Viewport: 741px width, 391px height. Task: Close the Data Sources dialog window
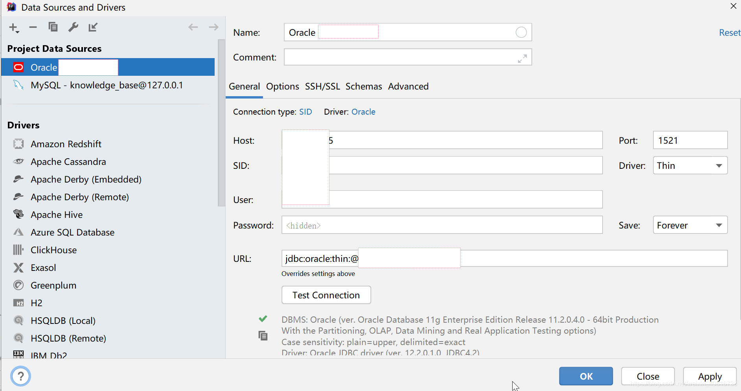point(734,6)
